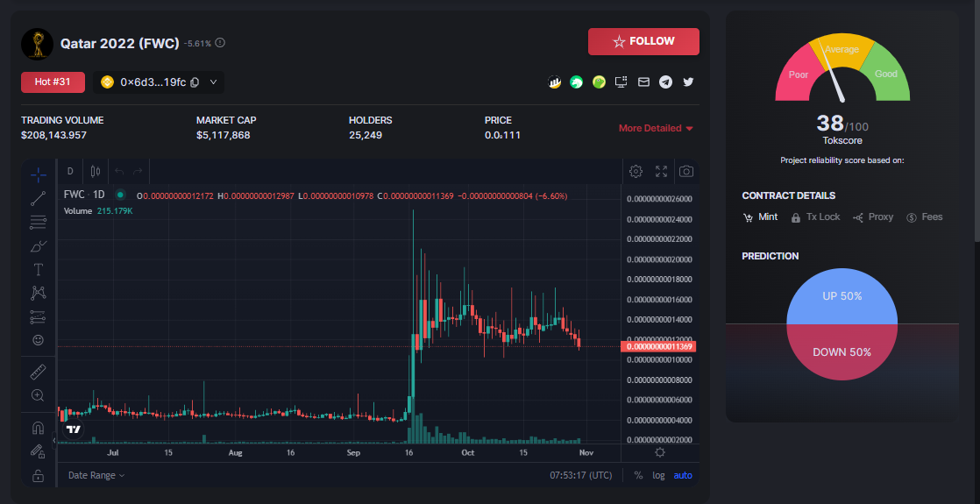Take a chart snapshot with camera icon

click(x=686, y=171)
